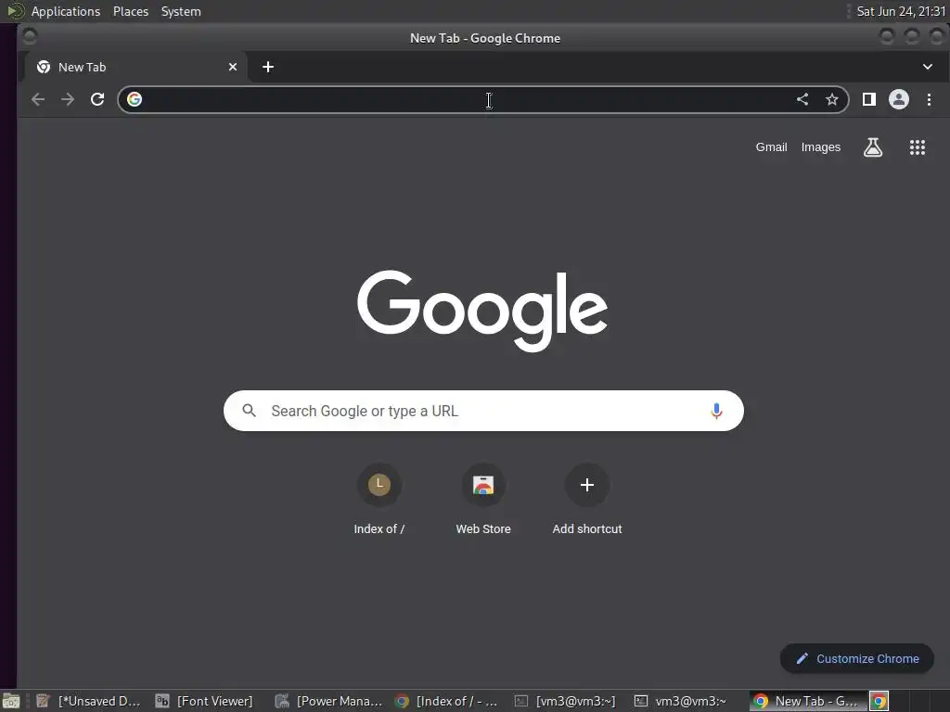Open the Web Store shortcut
The image size is (950, 712).
coord(483,500)
